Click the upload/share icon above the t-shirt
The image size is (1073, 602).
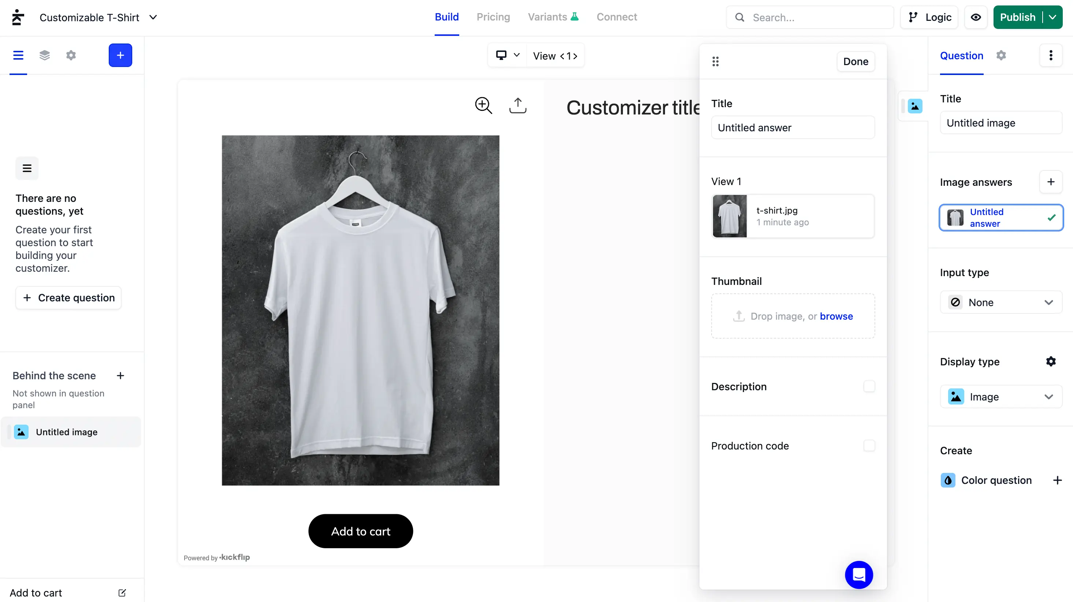pos(518,105)
